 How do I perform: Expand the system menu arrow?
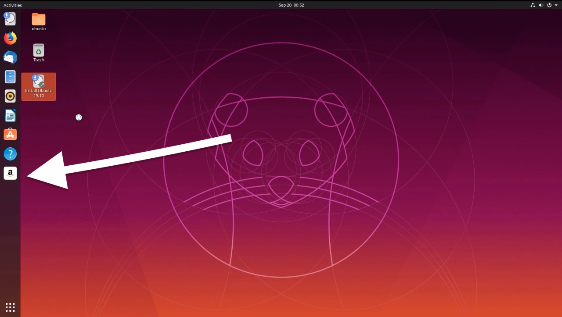point(556,5)
